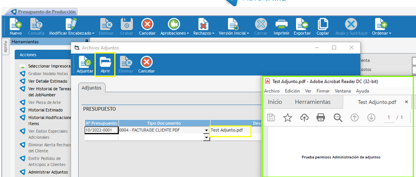Click the previous page arrow in Acrobat
The height and width of the screenshot is (177, 416).
(355, 118)
